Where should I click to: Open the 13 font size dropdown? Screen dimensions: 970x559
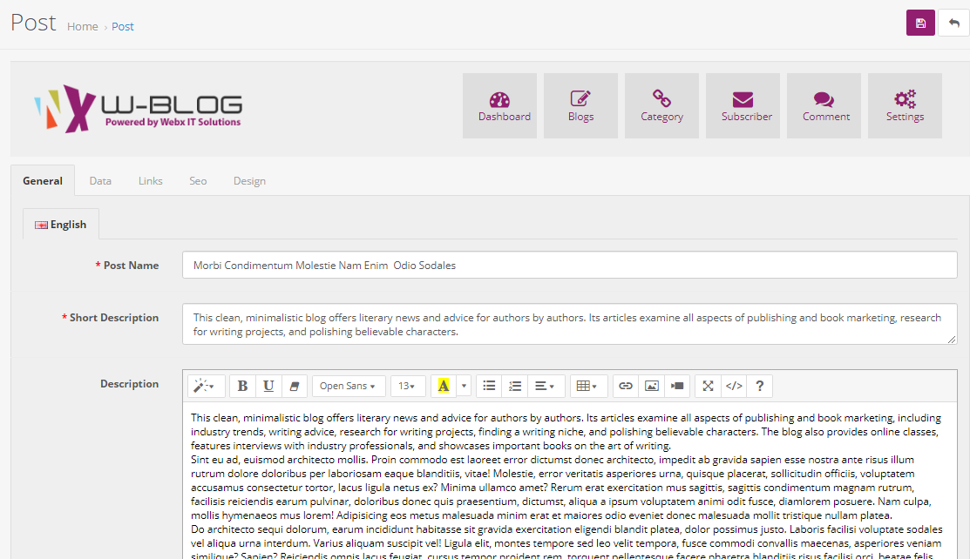point(407,386)
